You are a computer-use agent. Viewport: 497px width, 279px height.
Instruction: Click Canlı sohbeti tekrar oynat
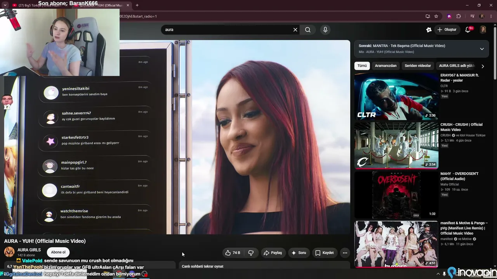pyautogui.click(x=203, y=266)
